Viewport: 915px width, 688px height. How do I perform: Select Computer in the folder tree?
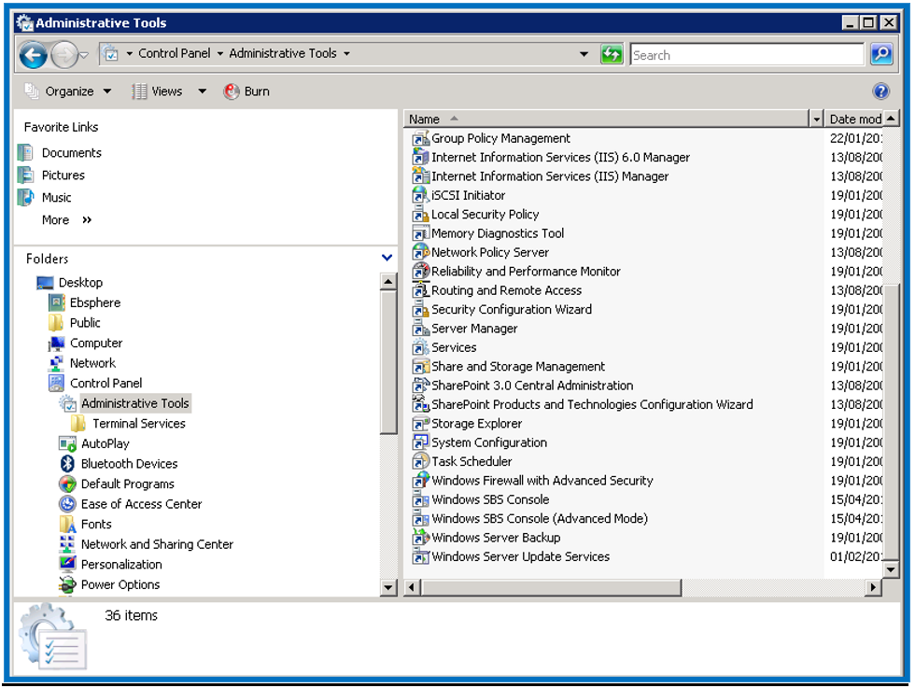[x=95, y=343]
